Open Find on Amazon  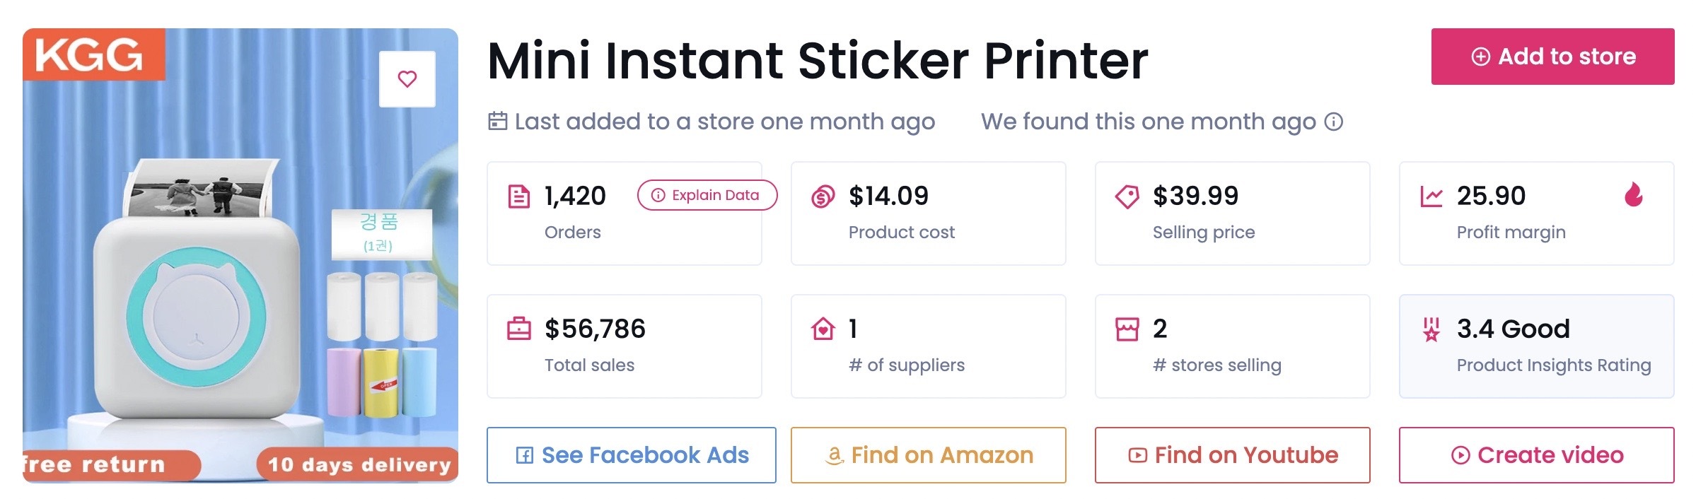[929, 455]
